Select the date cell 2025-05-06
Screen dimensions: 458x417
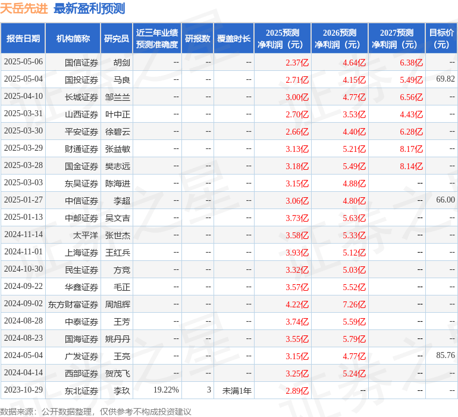click(x=23, y=62)
